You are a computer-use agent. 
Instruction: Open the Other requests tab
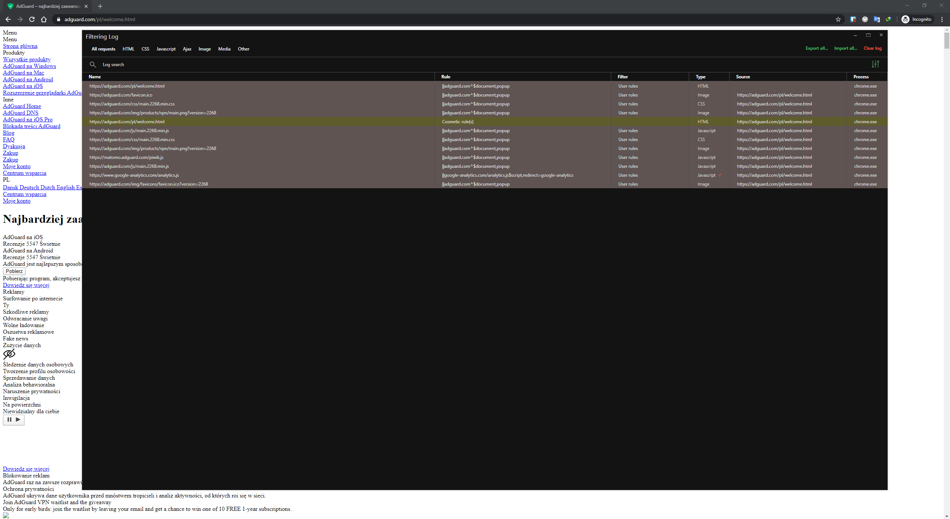pos(243,49)
